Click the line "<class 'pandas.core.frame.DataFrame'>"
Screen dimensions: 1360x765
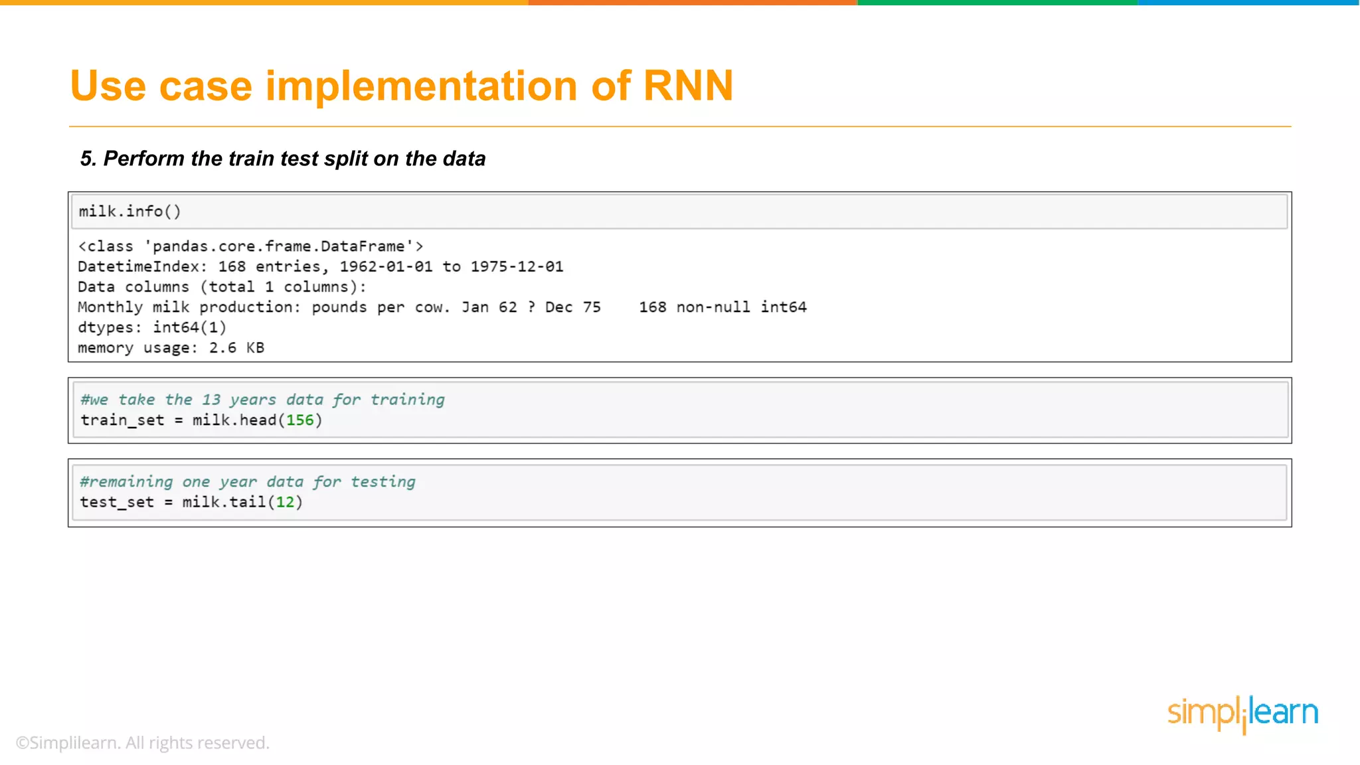250,246
